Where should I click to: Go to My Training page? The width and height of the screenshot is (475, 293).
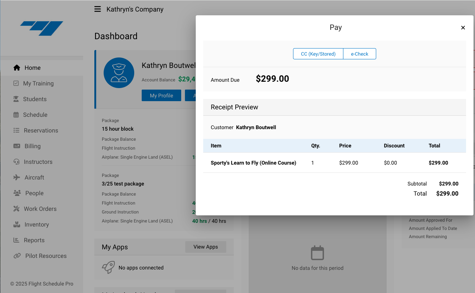tap(42, 83)
